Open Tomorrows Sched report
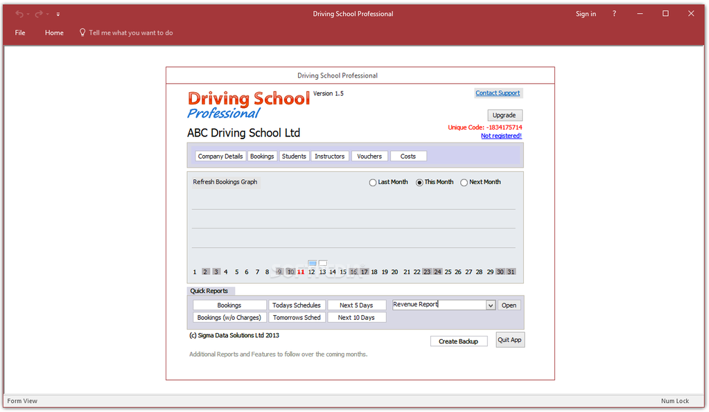 [x=297, y=318]
